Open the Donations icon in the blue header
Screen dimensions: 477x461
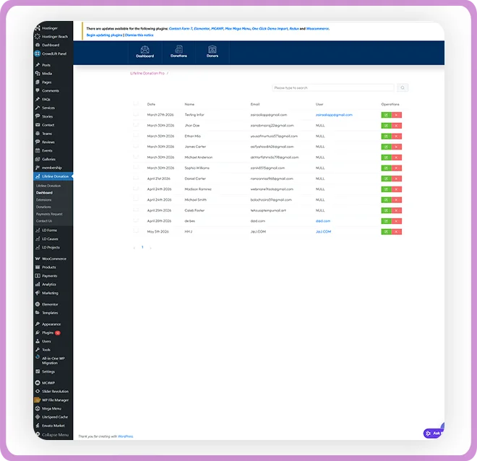point(179,52)
